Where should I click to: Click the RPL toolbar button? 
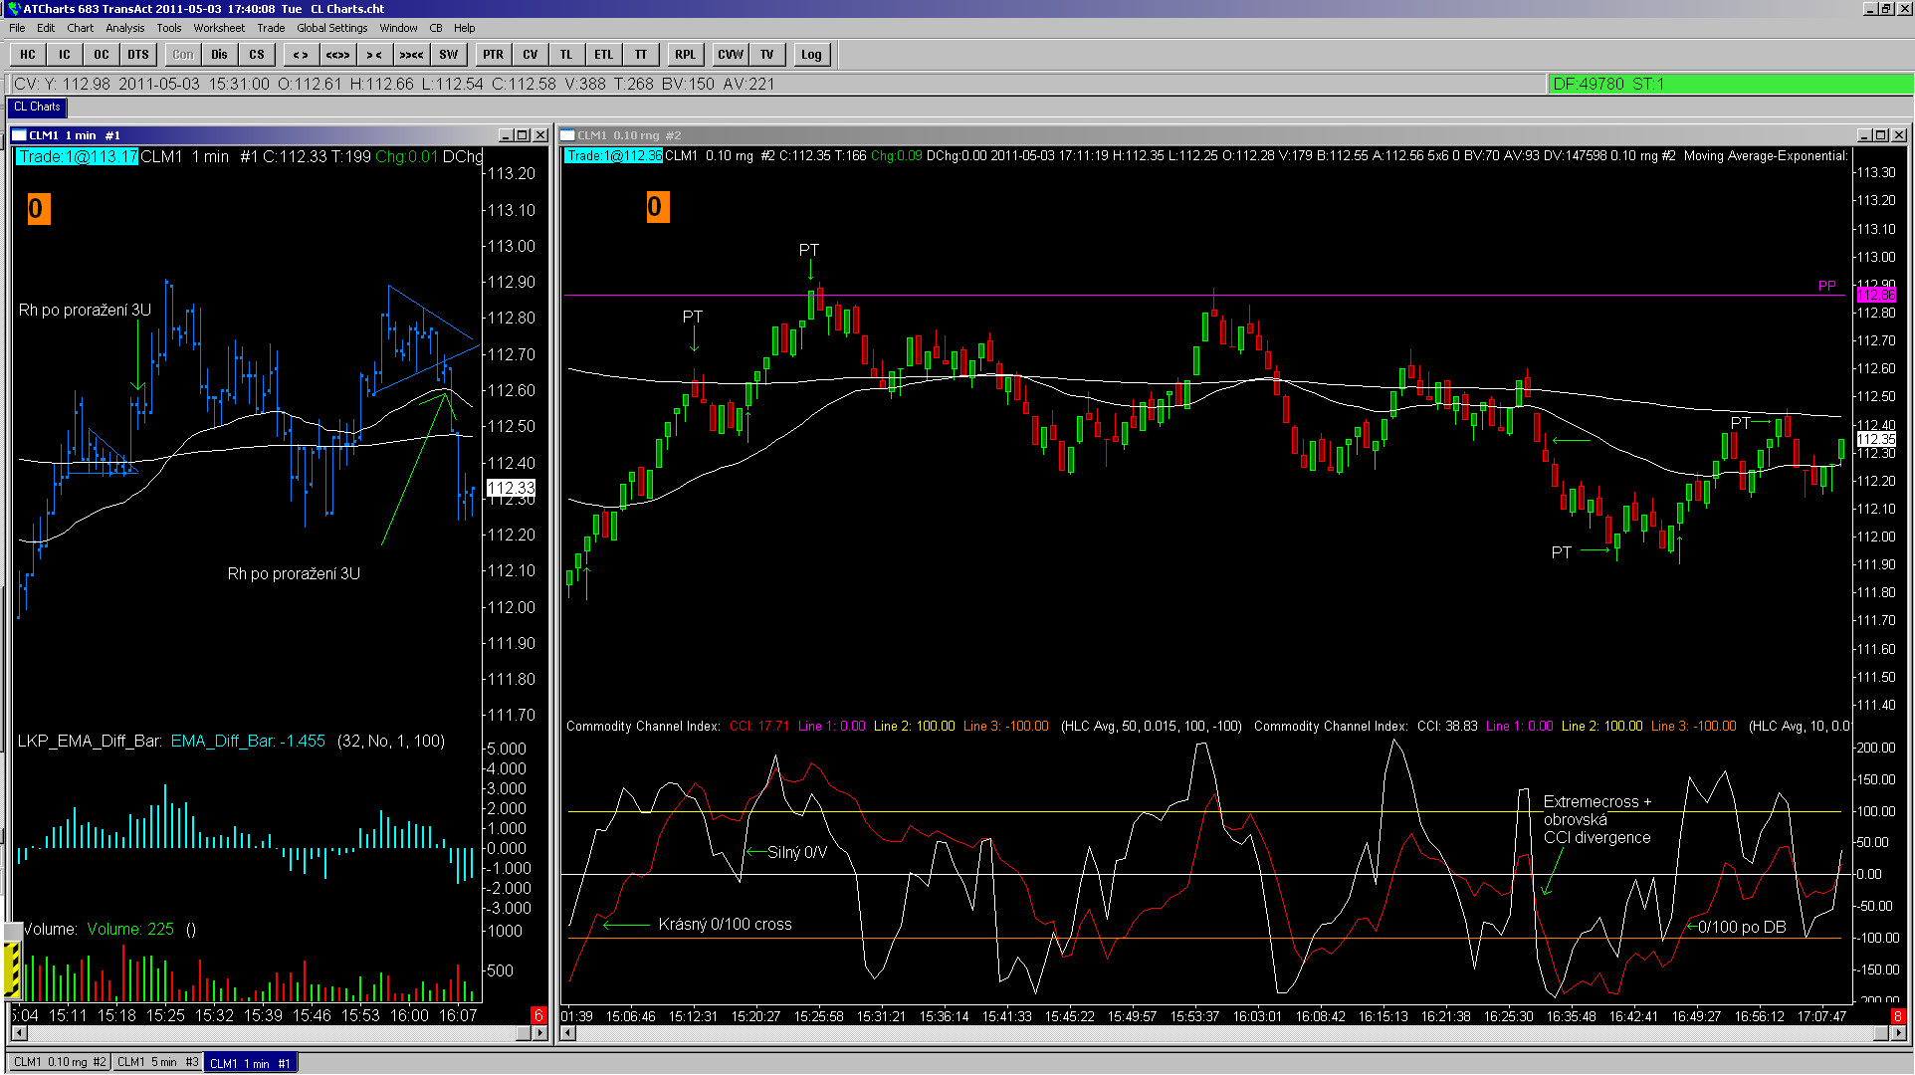[685, 55]
